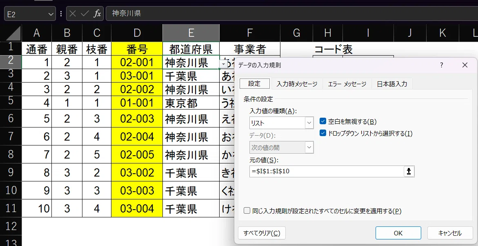Viewport: 478px width, 246px height.
Task: Select row 11 header
Action: click(11, 208)
